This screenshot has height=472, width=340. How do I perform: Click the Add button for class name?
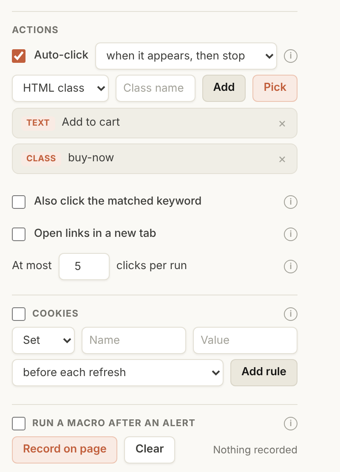pos(224,88)
